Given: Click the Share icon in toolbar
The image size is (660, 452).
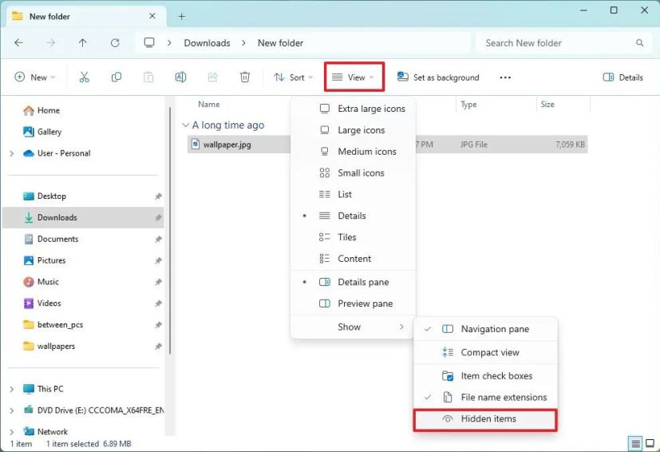Looking at the screenshot, I should click(213, 77).
